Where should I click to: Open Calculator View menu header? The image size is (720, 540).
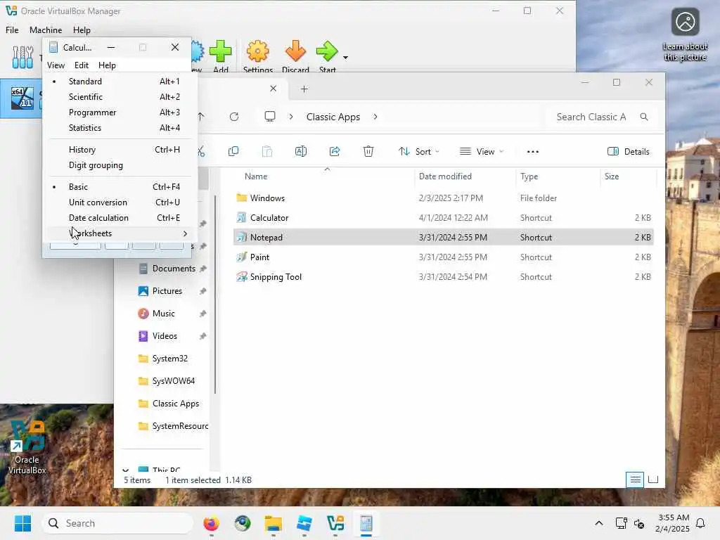[x=56, y=65]
